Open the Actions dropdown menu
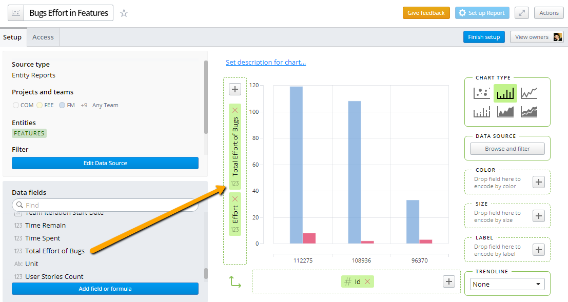Image resolution: width=568 pixels, height=302 pixels. point(549,13)
